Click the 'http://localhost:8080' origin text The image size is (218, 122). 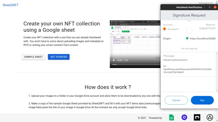coord(203,39)
